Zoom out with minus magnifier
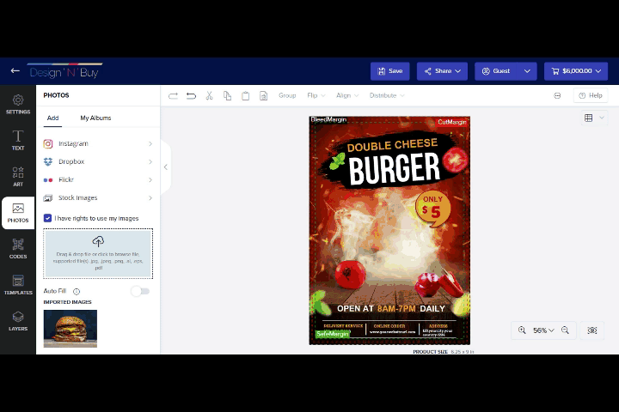The height and width of the screenshot is (412, 619). (566, 330)
